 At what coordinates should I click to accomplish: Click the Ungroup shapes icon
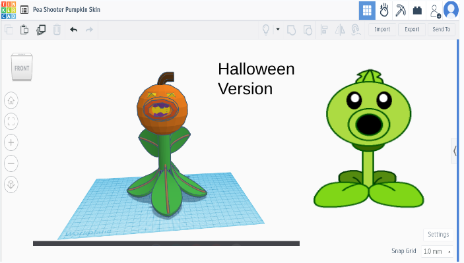point(308,30)
